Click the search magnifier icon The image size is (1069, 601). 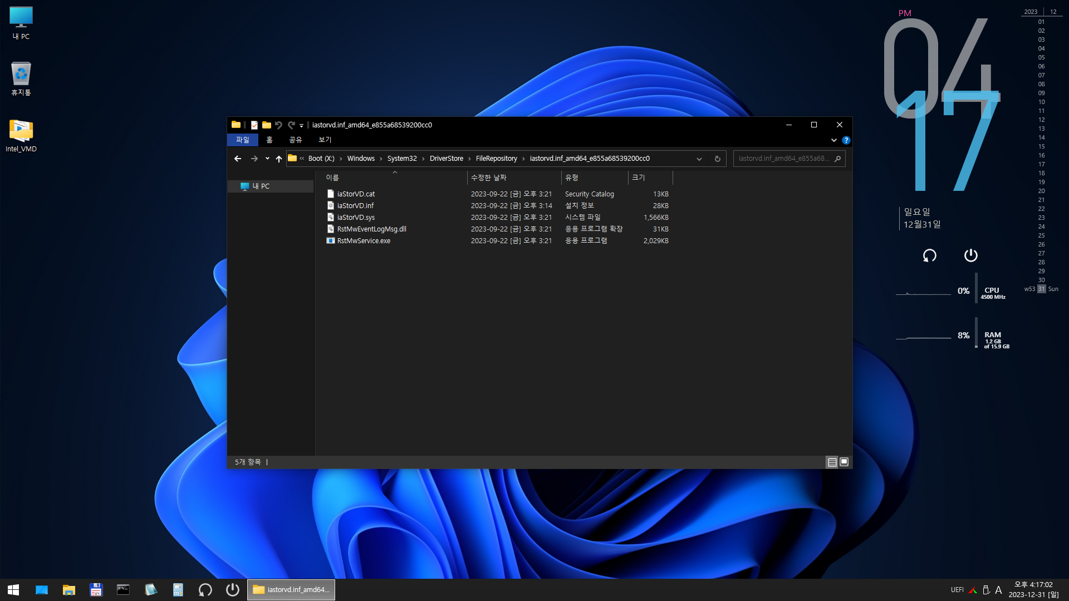(837, 159)
